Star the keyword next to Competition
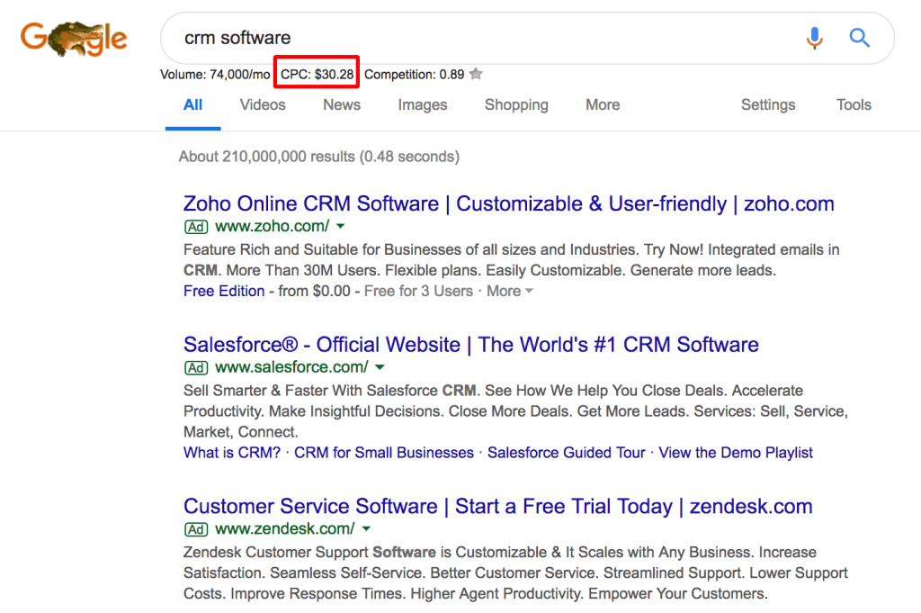Viewport: 921px width, 613px height. pyautogui.click(x=477, y=74)
